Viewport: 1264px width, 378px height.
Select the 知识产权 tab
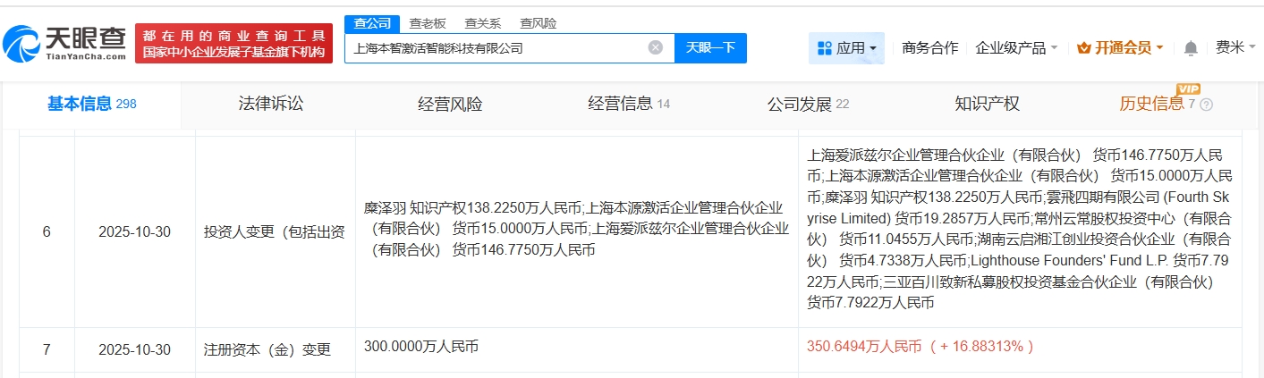click(987, 104)
